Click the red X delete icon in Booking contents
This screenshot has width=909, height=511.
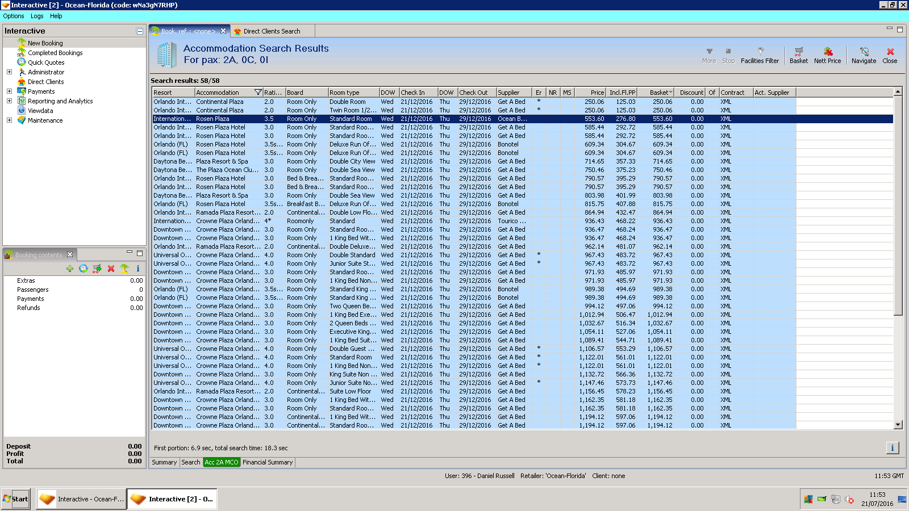point(111,269)
